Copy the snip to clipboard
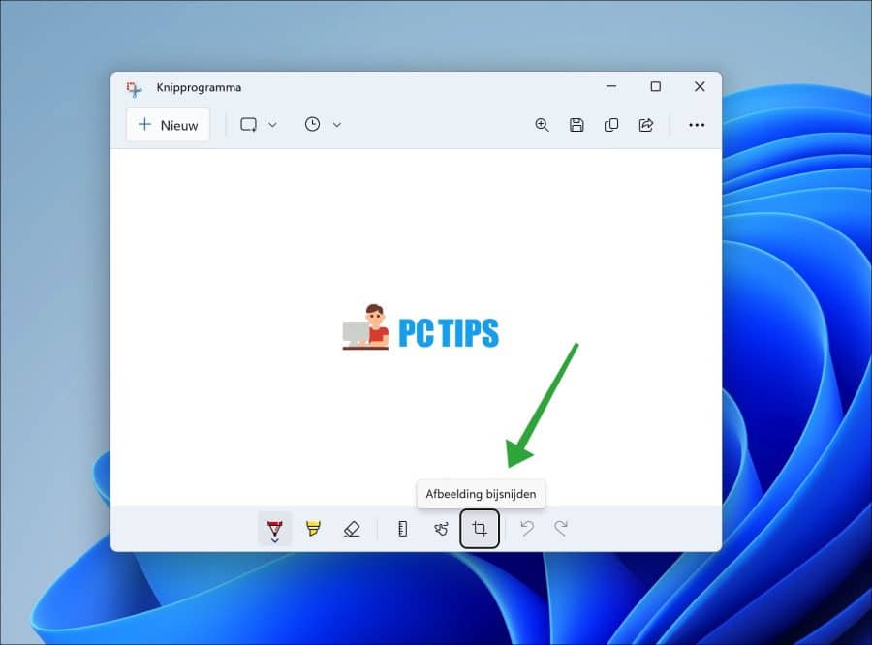 (611, 125)
